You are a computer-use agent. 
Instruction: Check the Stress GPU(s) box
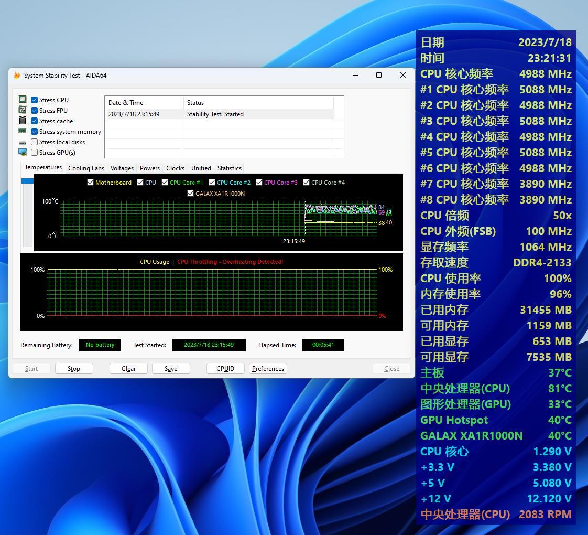pyautogui.click(x=35, y=153)
